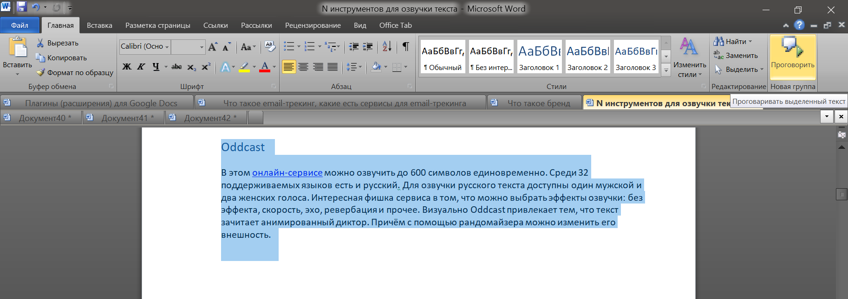Open the font size dropdown
The width and height of the screenshot is (848, 299).
pos(202,47)
